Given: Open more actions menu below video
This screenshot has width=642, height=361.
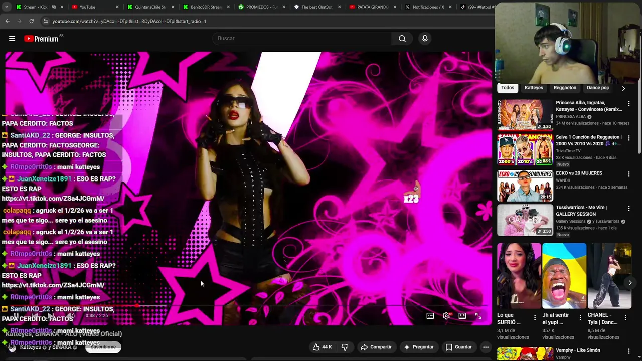Looking at the screenshot, I should 486,347.
